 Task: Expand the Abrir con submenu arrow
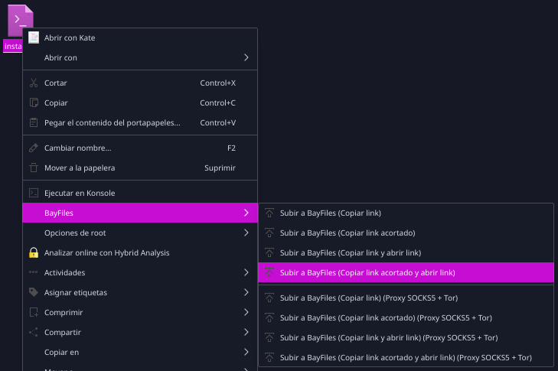click(246, 57)
